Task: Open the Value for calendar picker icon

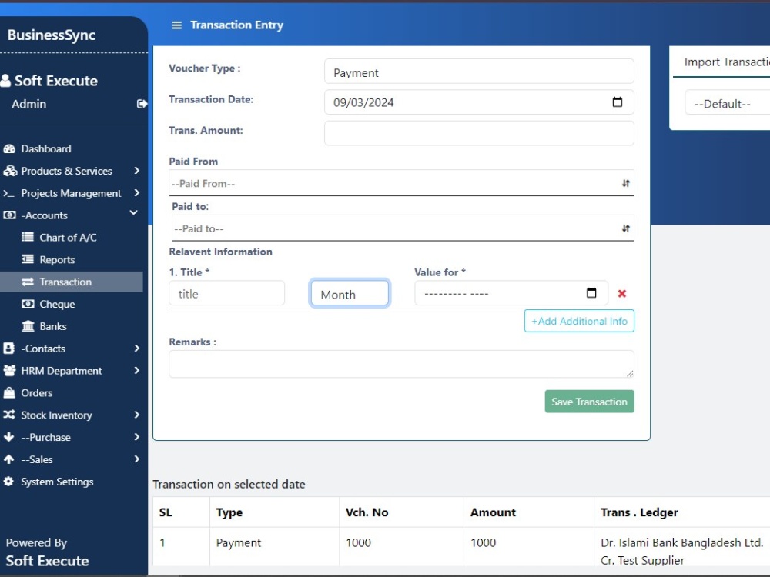Action: [591, 293]
